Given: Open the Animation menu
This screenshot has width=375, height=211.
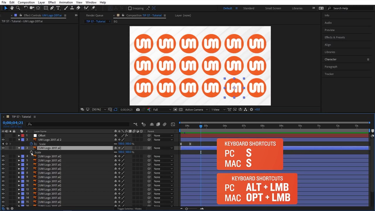Looking at the screenshot, I should (66, 2).
